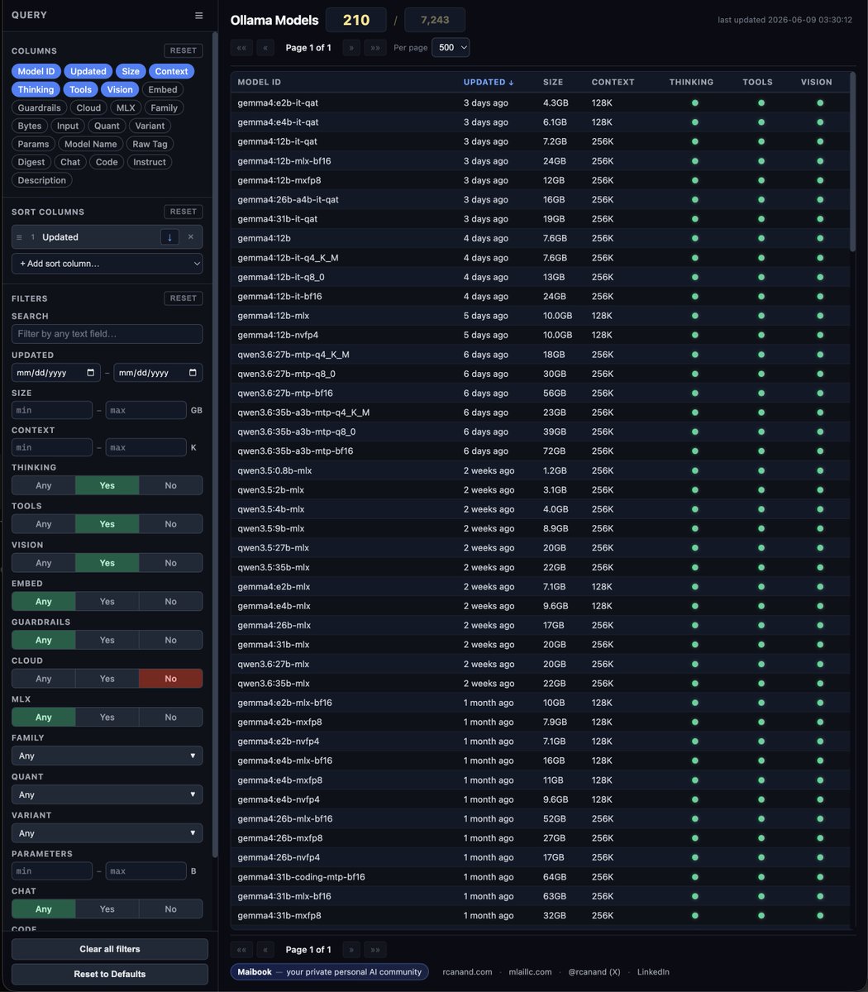Viewport: 868px width, 992px height.
Task: Set Vision filter to Any
Action: (44, 563)
